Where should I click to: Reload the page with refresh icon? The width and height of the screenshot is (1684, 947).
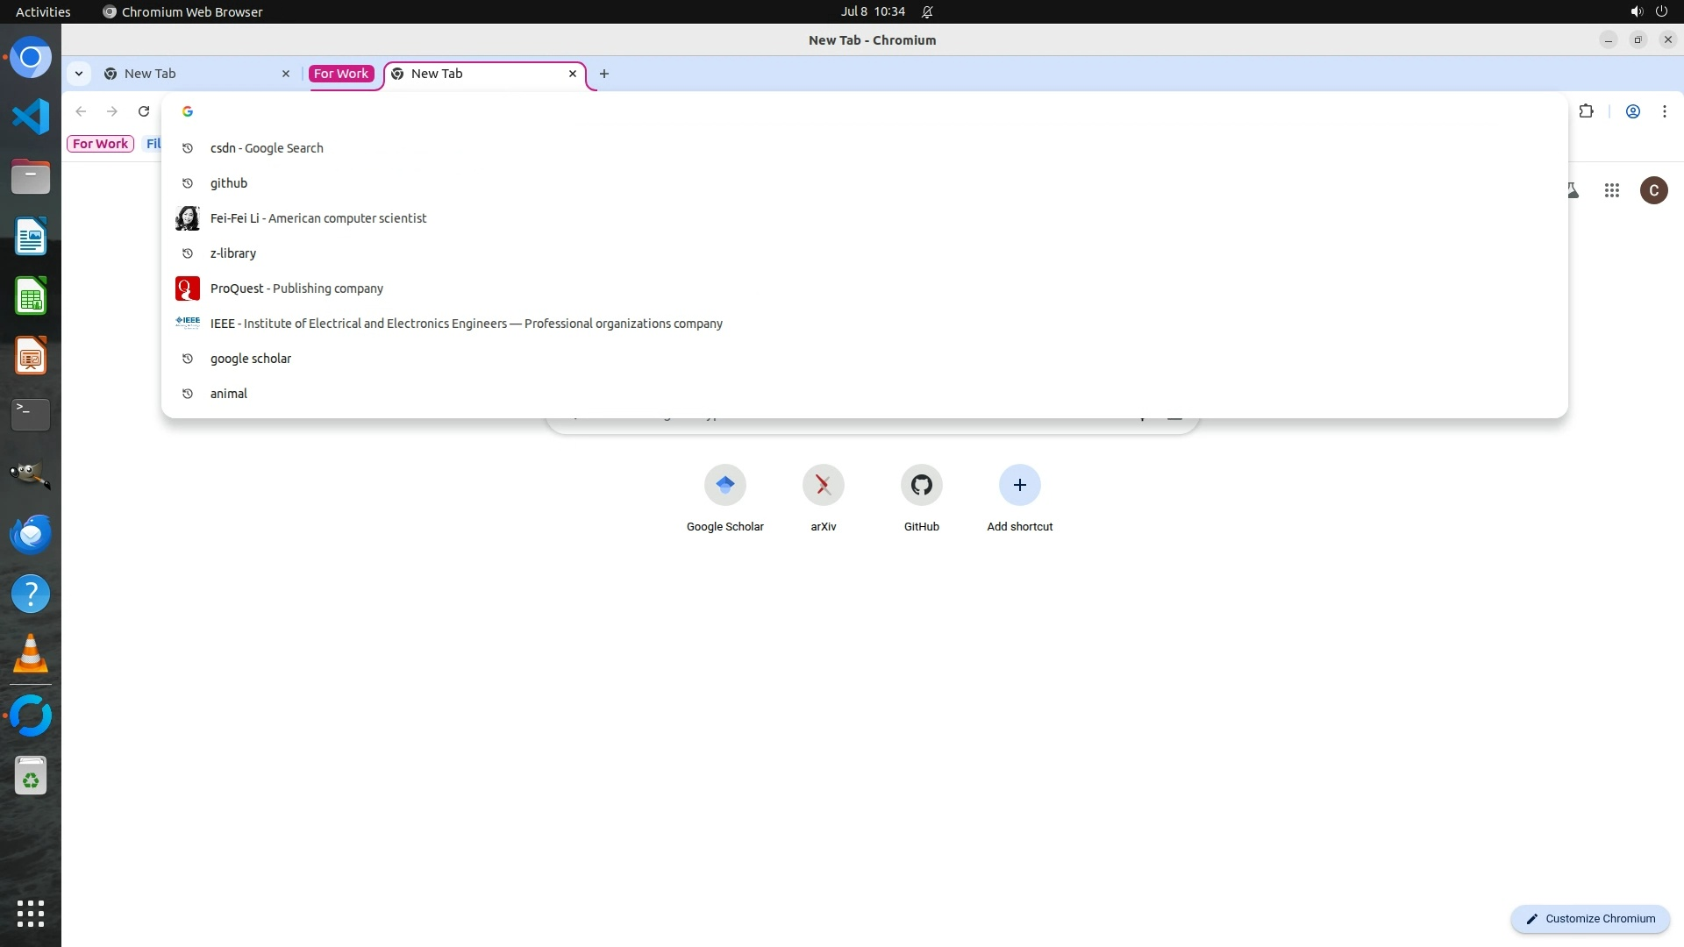[x=144, y=111]
